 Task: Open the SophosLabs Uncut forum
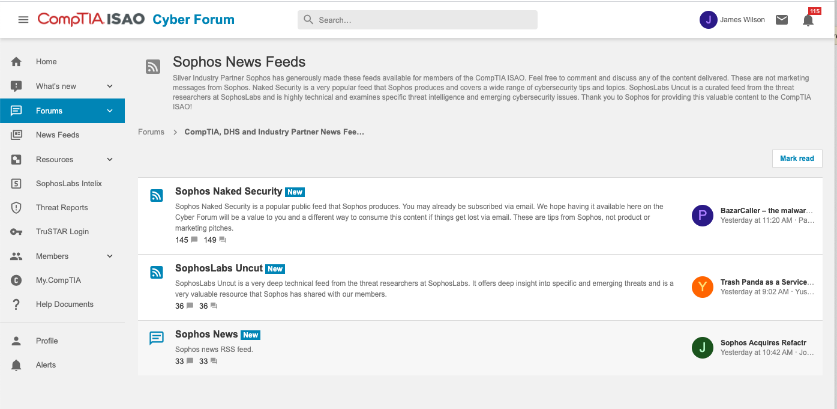219,268
